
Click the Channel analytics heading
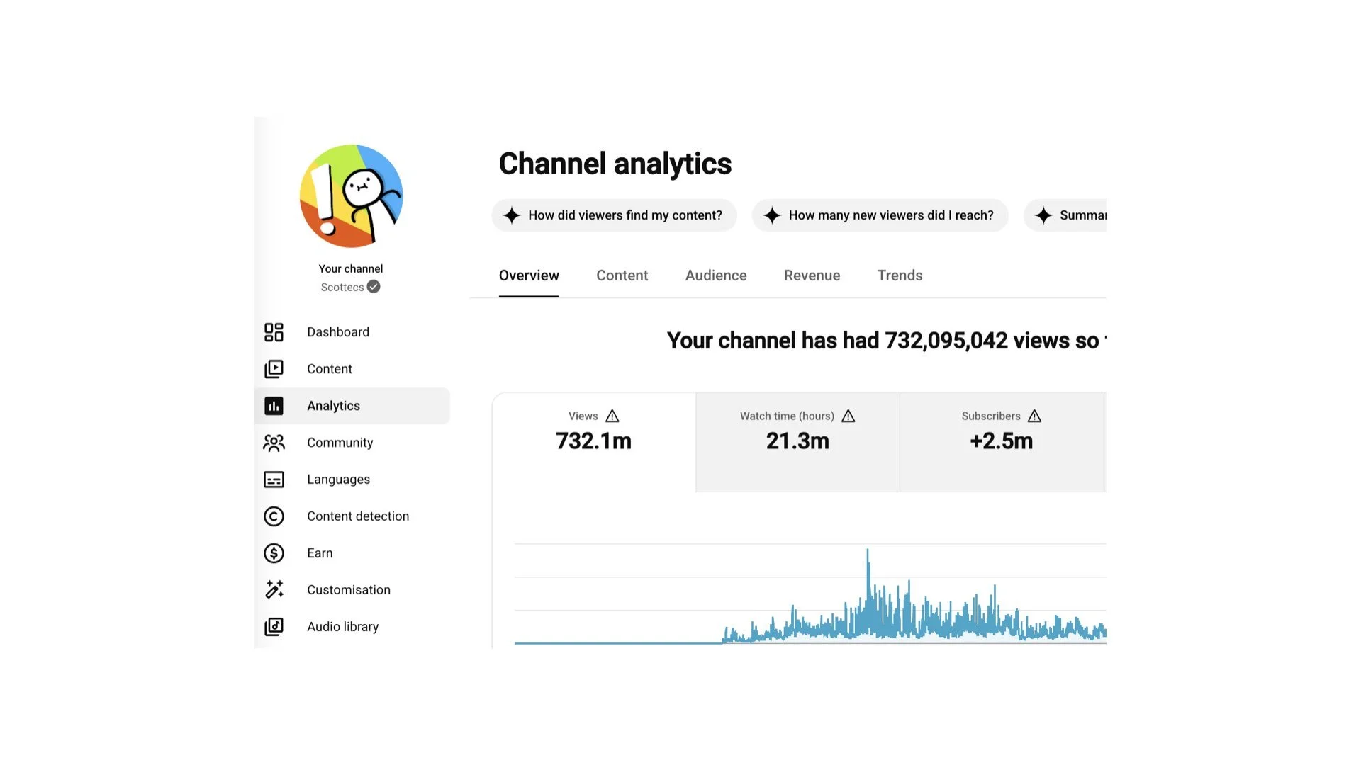pyautogui.click(x=615, y=164)
